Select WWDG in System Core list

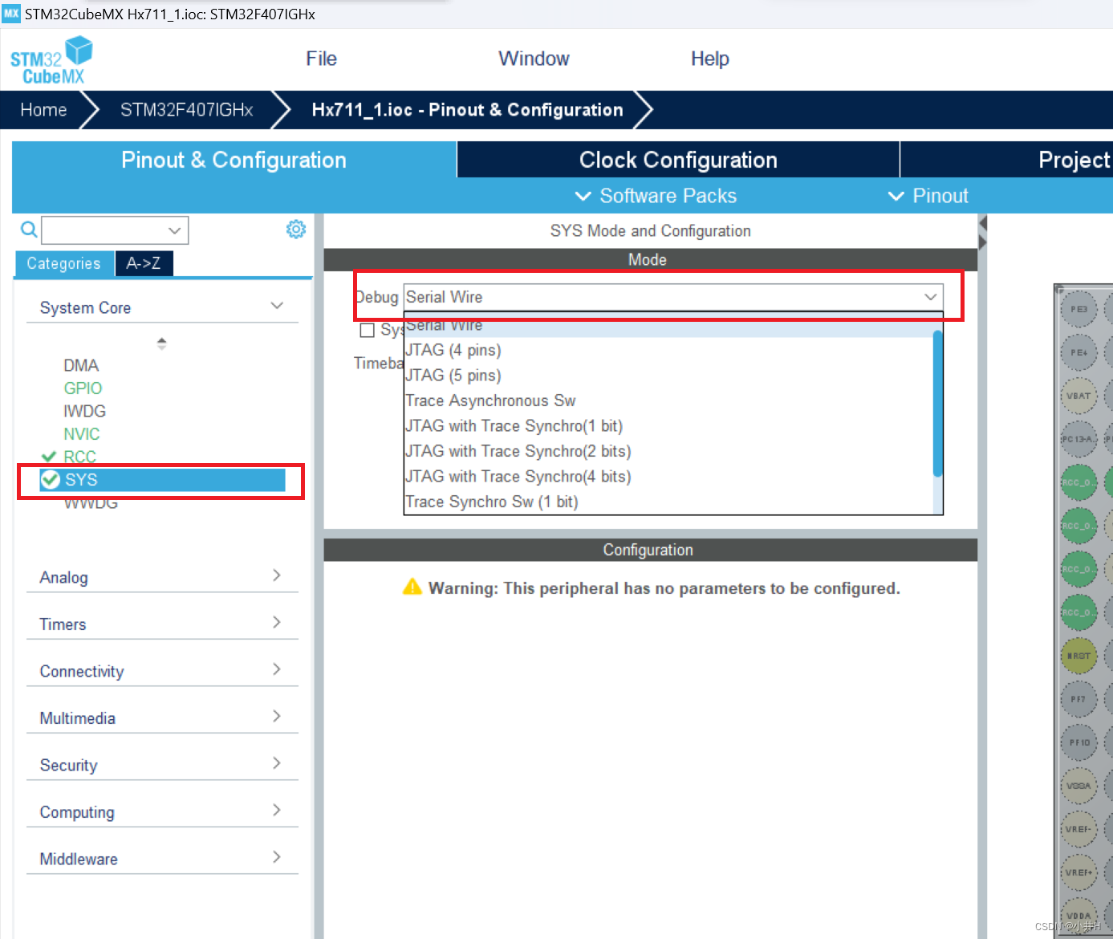(x=91, y=502)
